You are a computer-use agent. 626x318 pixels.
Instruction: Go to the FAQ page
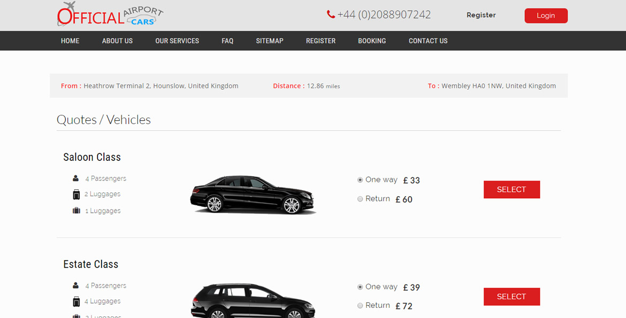pos(227,41)
